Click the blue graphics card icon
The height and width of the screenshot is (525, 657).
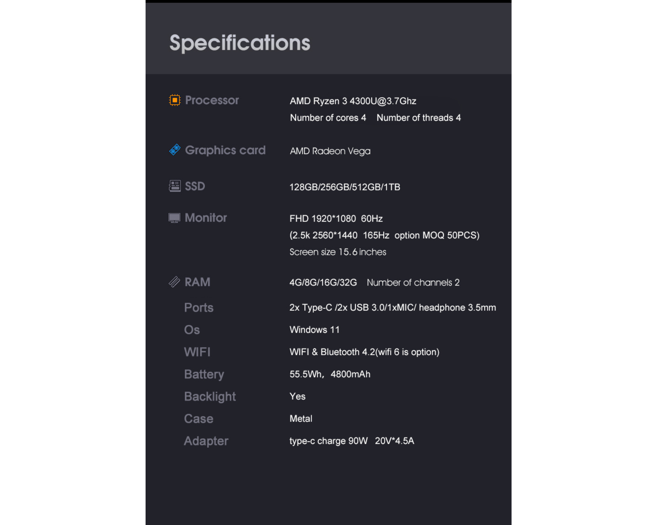point(175,149)
